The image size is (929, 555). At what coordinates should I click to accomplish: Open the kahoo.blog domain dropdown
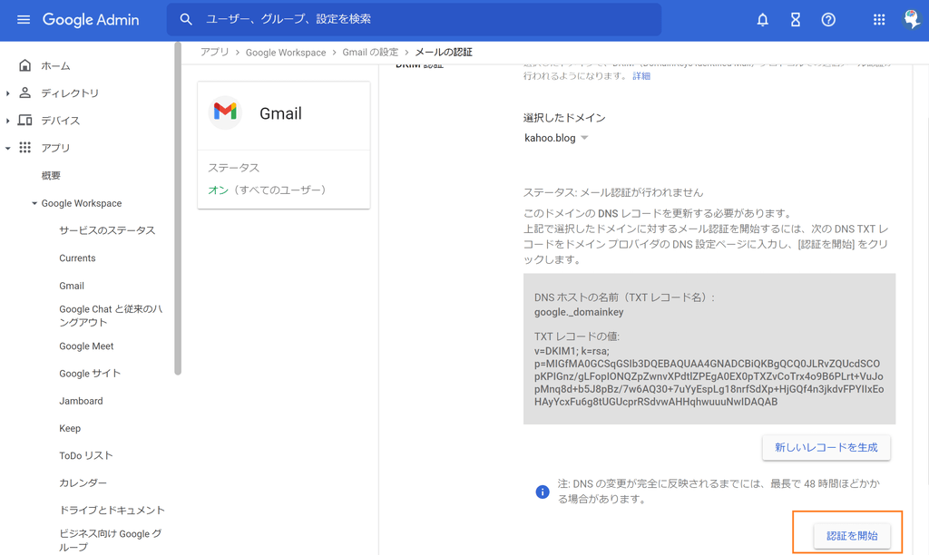(556, 138)
